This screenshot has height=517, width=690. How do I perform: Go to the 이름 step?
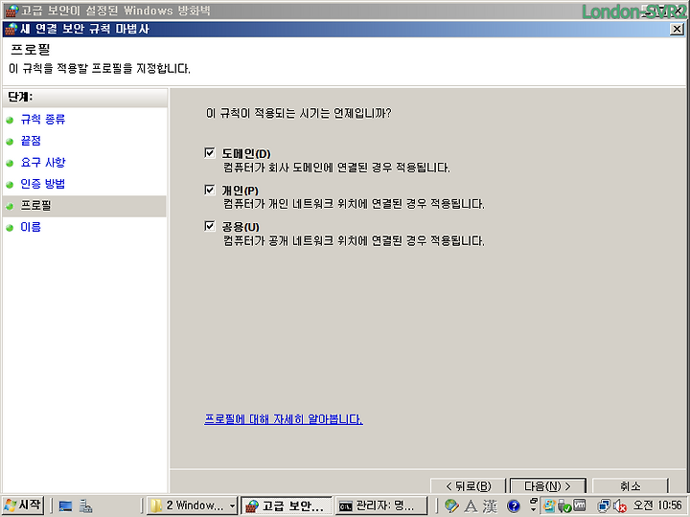[31, 227]
